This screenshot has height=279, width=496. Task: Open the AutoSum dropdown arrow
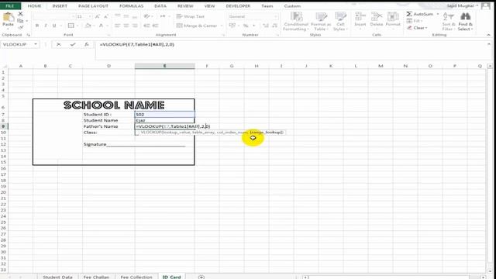pyautogui.click(x=438, y=14)
